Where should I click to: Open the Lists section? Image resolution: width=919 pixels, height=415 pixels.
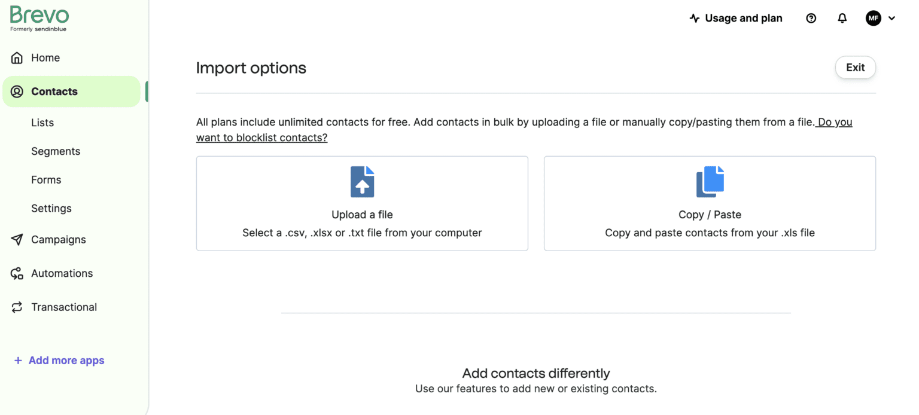42,123
